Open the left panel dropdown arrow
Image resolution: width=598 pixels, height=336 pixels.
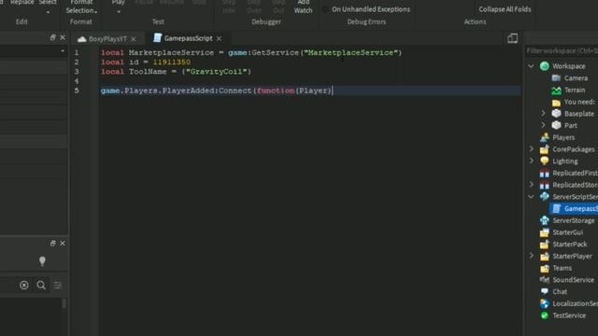click(63, 50)
